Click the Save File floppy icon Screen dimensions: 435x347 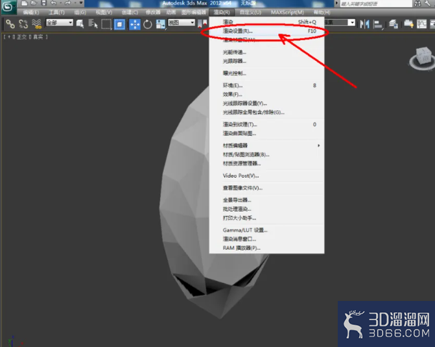[43, 3]
